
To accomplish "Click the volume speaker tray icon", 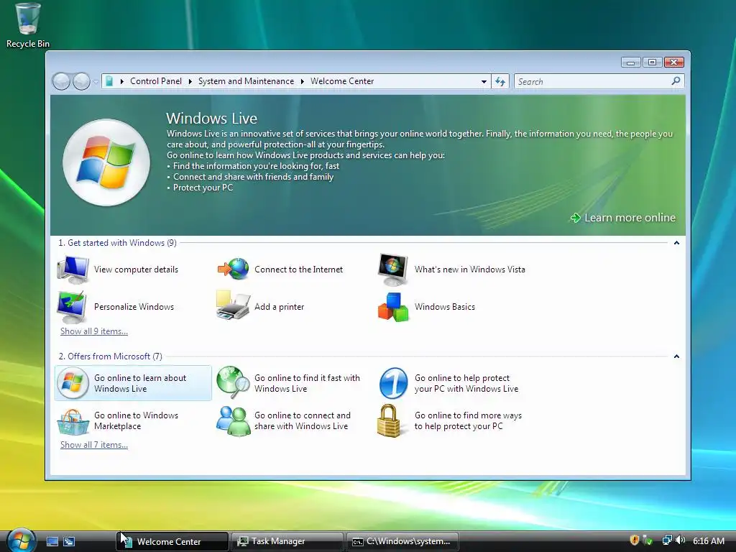I will click(681, 540).
